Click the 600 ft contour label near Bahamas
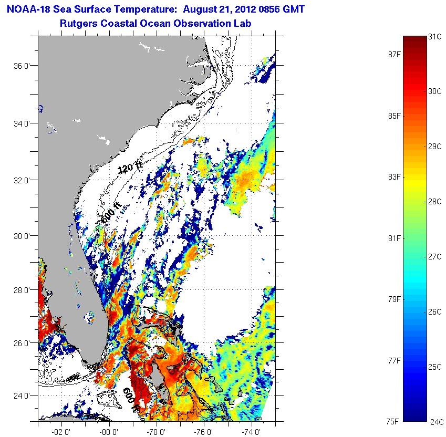This screenshot has width=446, height=437. coord(130,400)
